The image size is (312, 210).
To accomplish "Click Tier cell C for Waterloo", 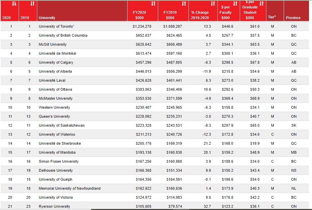I will 272,134.
